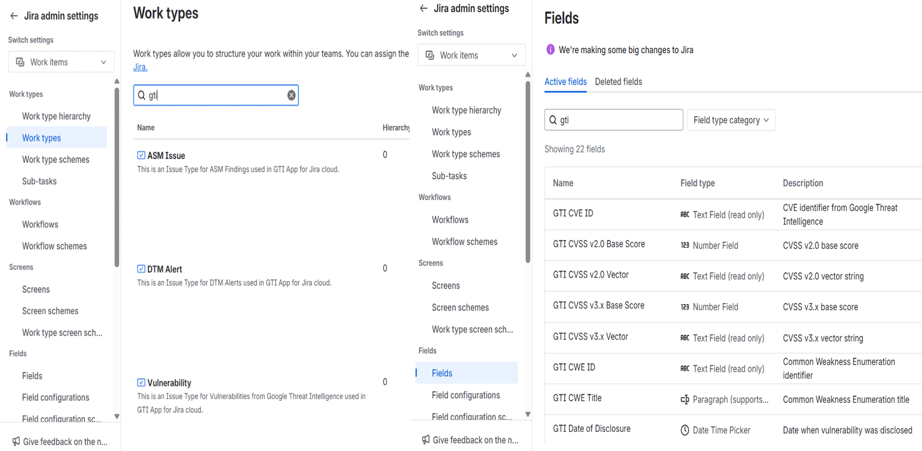Screen dimensions: 922x451
Task: Uncheck the Vulnerability work type checkbox
Action: coord(141,382)
